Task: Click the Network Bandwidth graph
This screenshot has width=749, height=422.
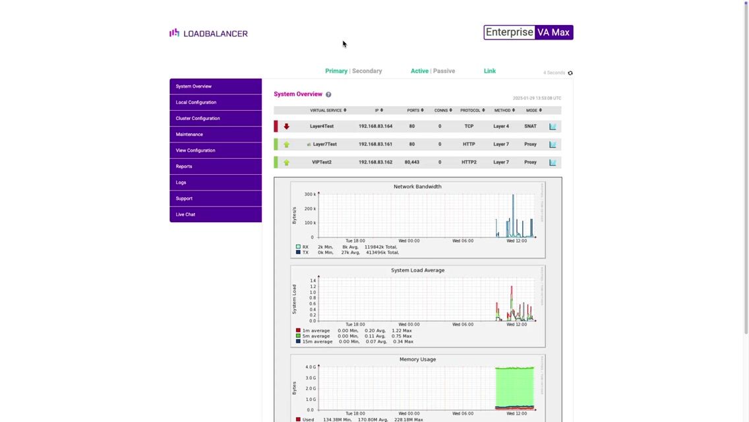Action: click(x=418, y=218)
